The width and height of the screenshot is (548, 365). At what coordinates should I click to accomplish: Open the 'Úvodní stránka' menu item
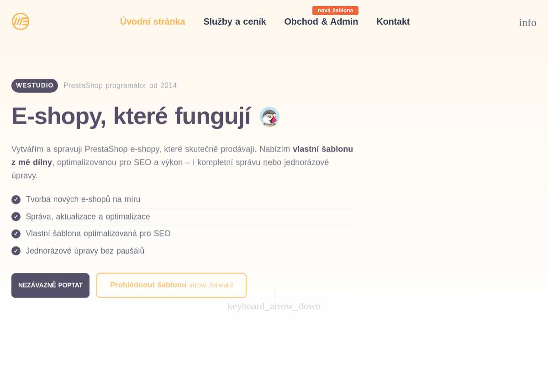pyautogui.click(x=153, y=21)
